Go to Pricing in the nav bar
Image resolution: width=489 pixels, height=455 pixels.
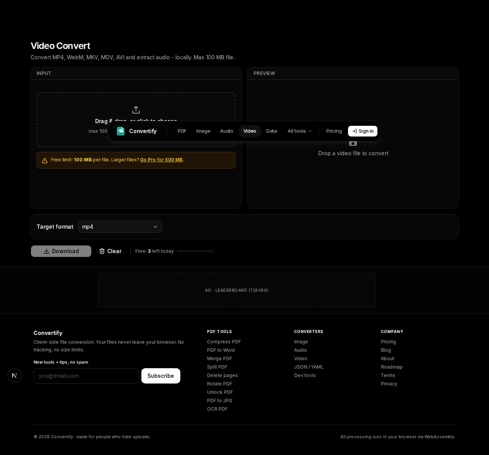[334, 131]
